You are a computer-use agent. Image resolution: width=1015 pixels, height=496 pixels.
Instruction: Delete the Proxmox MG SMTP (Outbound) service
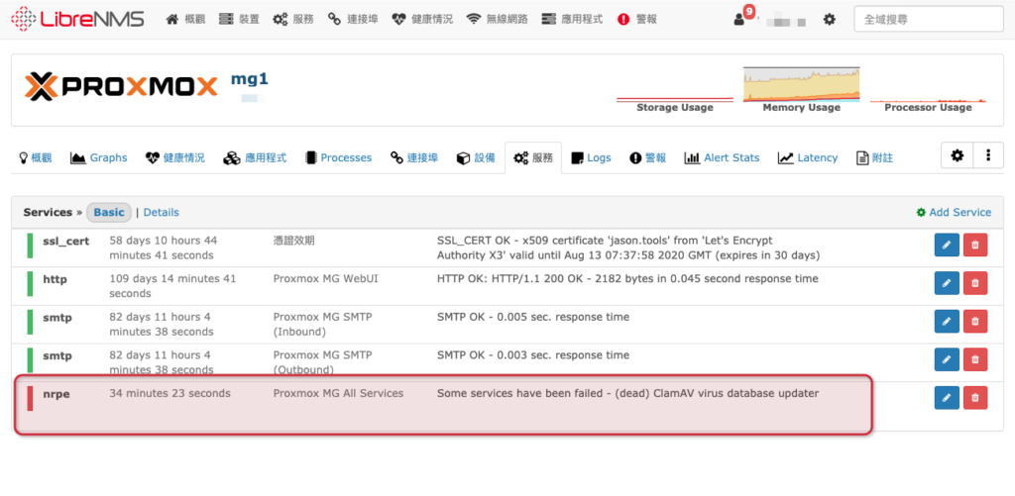click(975, 359)
